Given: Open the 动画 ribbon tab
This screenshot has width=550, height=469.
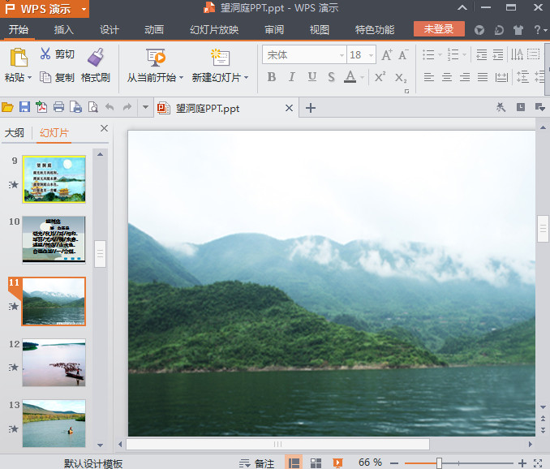Looking at the screenshot, I should pos(154,30).
